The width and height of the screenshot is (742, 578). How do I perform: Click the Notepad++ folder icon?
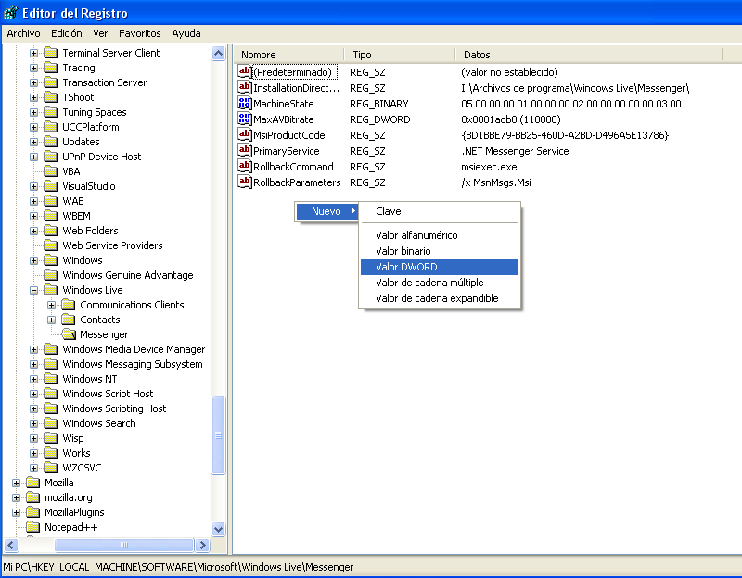[x=32, y=527]
